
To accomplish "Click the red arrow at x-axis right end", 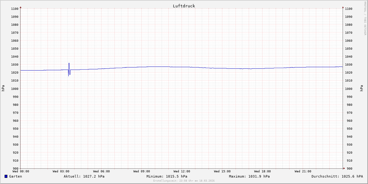I will point(344,168).
